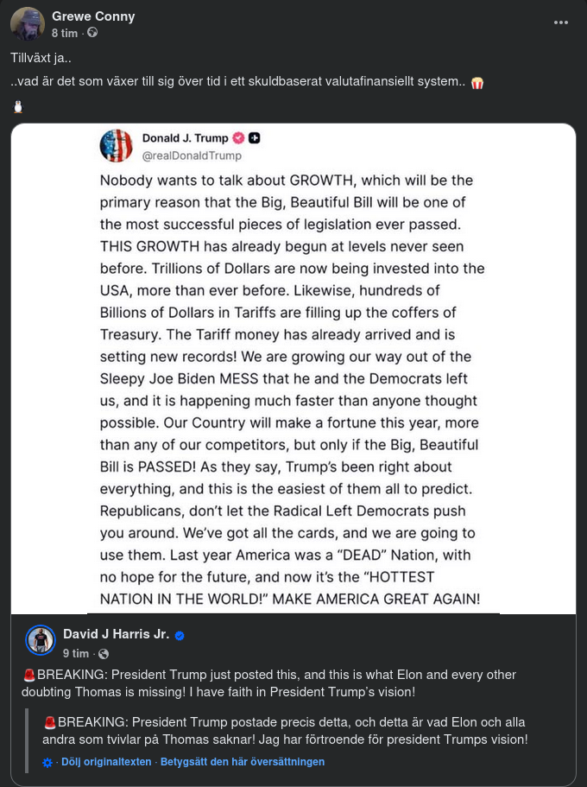Click the popcorn emoji in the post text
The image size is (587, 787).
click(x=477, y=83)
